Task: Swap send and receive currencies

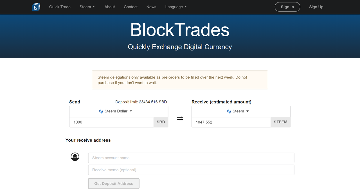Action: [180, 118]
